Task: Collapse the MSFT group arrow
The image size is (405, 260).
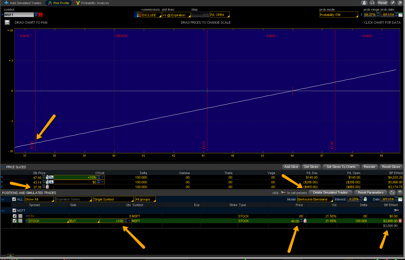Action: 3,211
